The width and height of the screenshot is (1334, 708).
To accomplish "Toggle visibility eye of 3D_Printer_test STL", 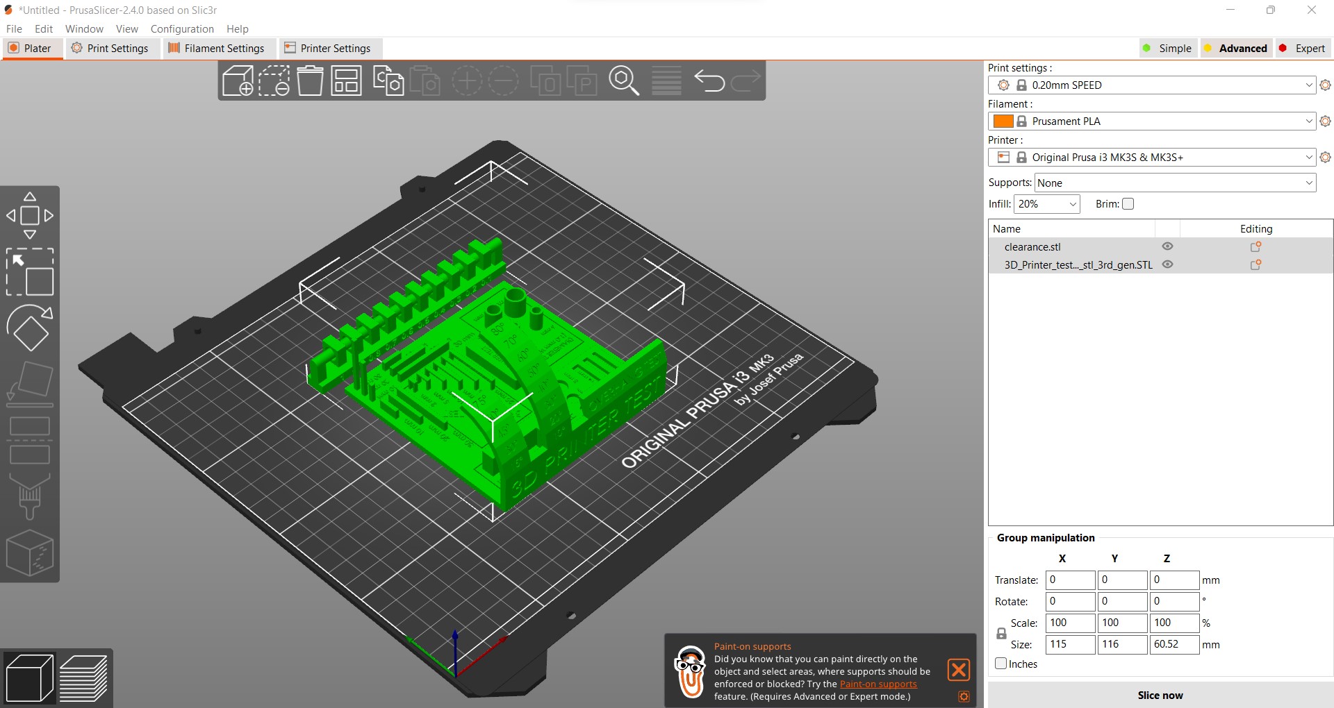I will (x=1167, y=264).
